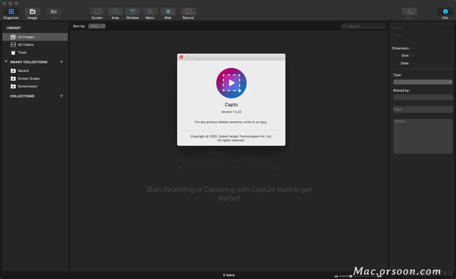Add a new smart collection
Image resolution: width=456 pixels, height=279 pixels.
[61, 62]
